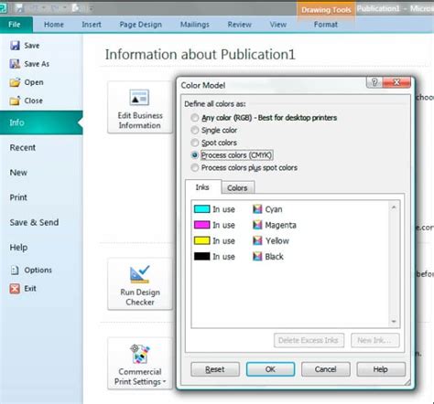Click the Black ink type icon
Screen dimensions: 434x404
pos(257,257)
